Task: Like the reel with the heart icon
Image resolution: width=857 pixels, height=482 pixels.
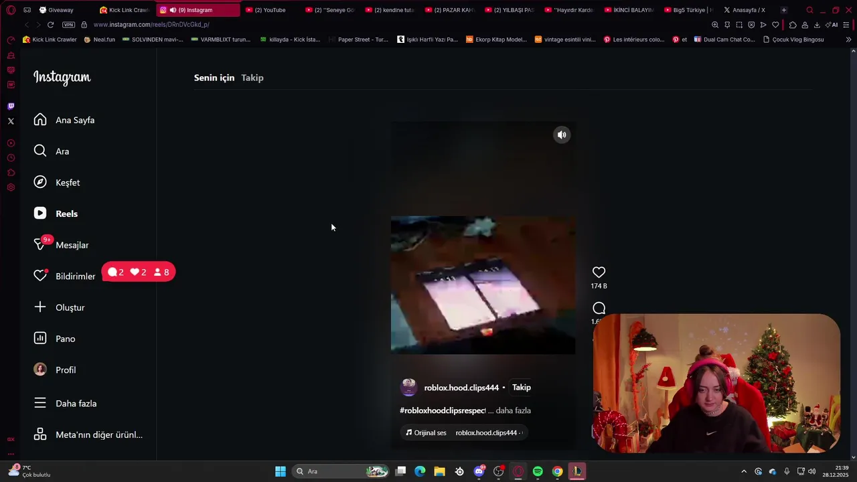Action: (x=599, y=272)
